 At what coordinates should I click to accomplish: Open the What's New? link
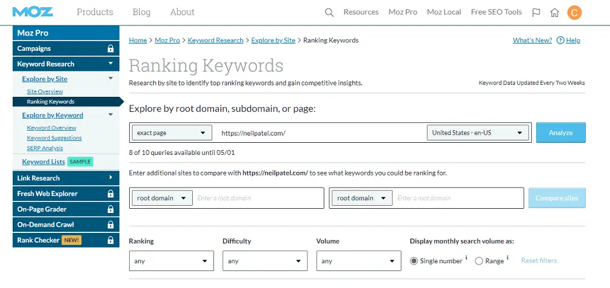532,41
